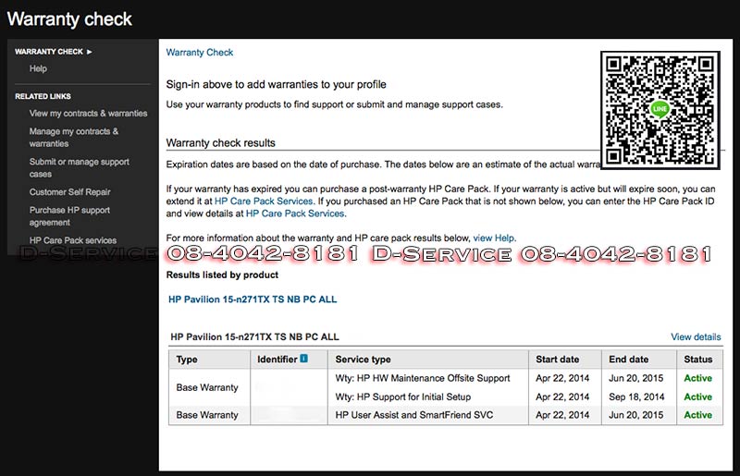
Task: Click the Warranty check results heading
Action: pyautogui.click(x=220, y=142)
